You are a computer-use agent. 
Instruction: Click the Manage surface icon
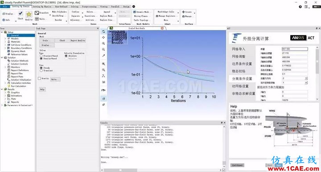coord(183,16)
